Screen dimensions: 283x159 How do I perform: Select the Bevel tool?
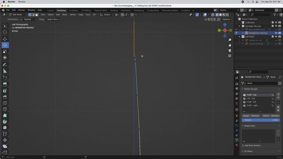tap(5, 97)
